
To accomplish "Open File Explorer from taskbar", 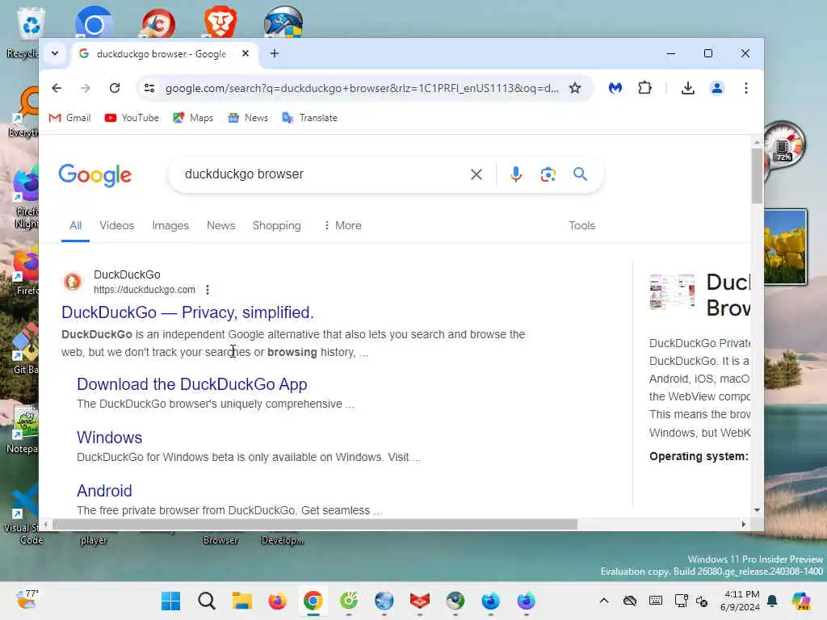I will click(x=242, y=601).
